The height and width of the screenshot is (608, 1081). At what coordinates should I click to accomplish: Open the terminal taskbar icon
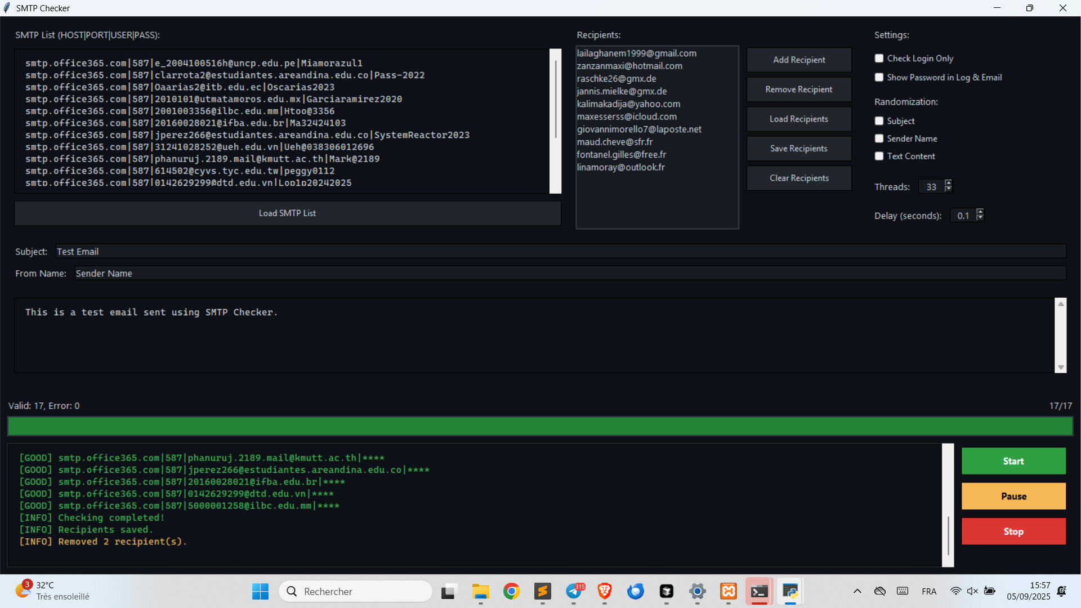click(x=759, y=591)
